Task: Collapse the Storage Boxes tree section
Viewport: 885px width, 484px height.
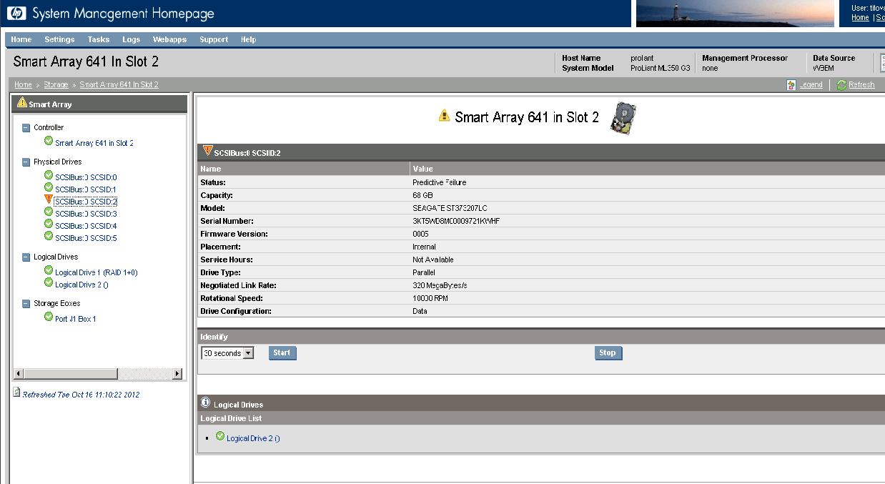Action: click(26, 304)
